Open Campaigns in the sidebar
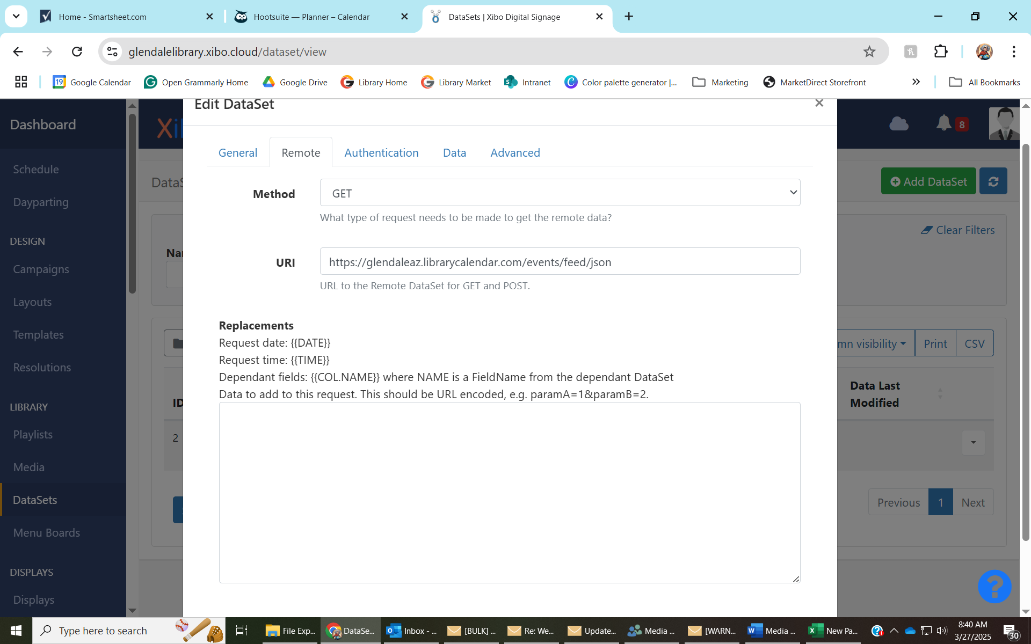The image size is (1031, 644). click(x=41, y=269)
